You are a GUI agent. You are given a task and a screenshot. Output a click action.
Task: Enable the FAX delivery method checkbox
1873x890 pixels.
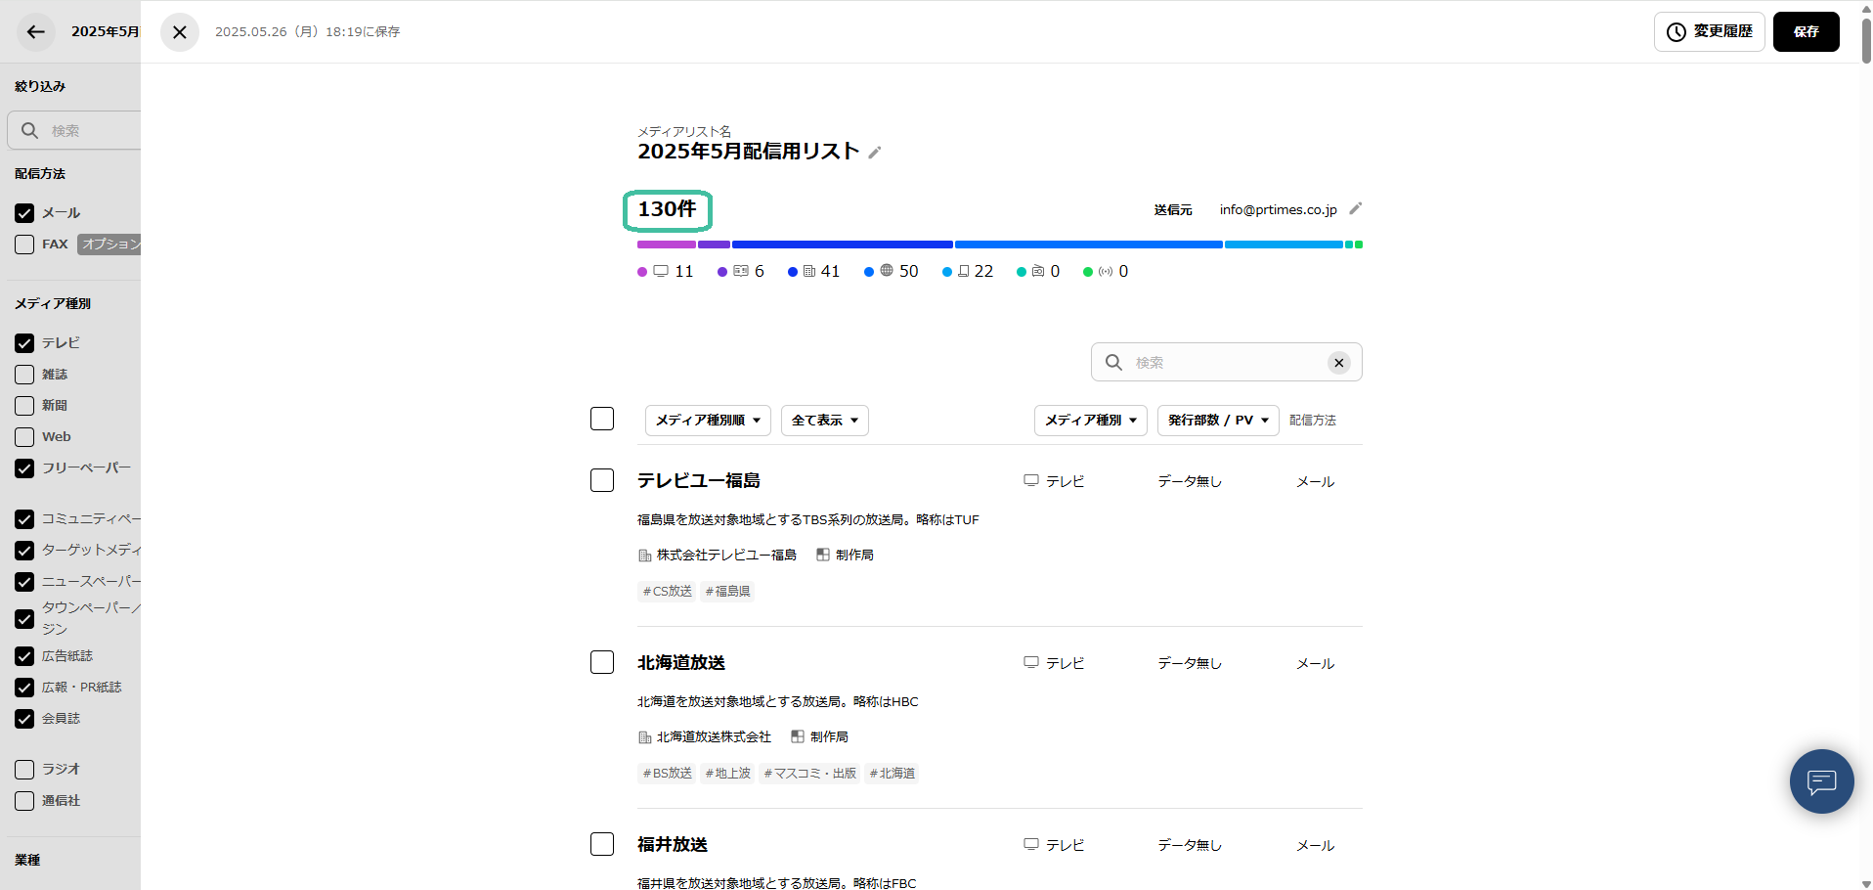pos(24,245)
